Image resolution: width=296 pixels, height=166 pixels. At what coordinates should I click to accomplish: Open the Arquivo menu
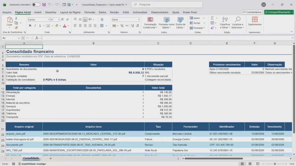click(x=7, y=12)
